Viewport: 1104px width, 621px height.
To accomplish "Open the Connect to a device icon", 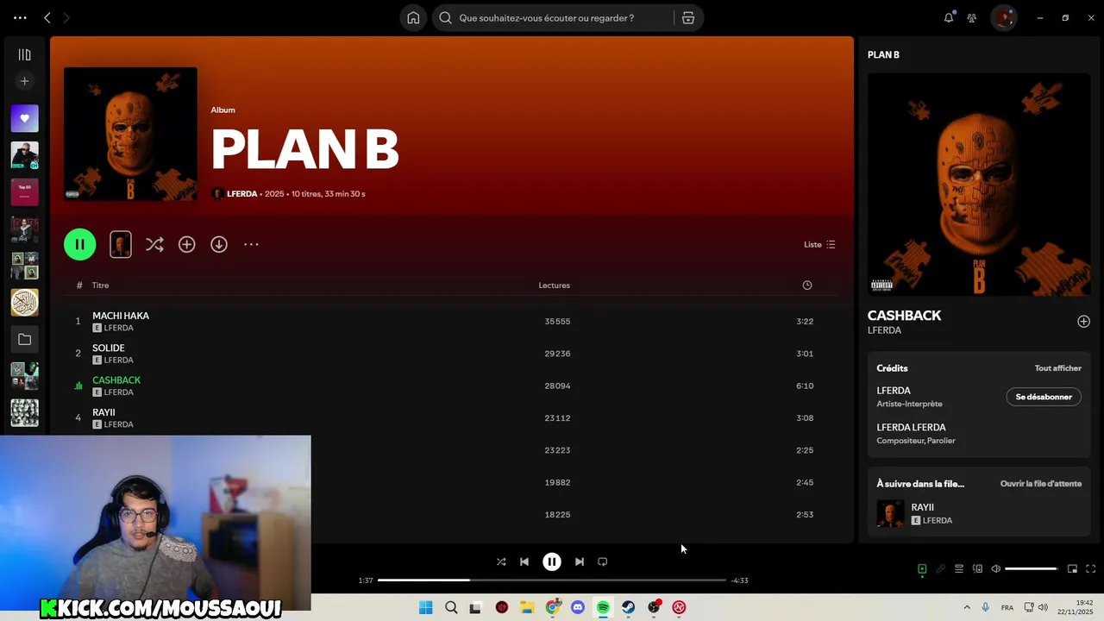I will (977, 569).
